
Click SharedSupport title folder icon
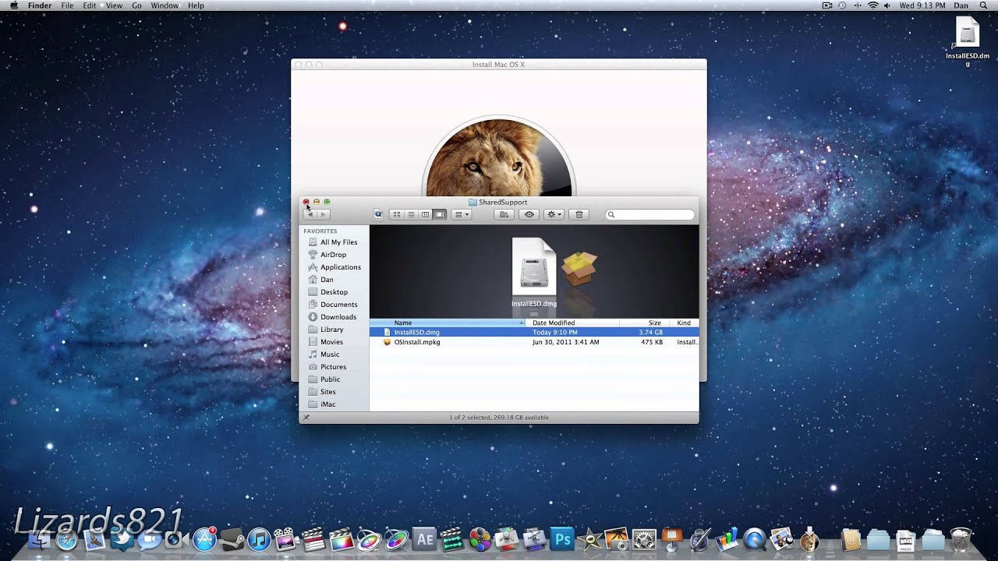pos(472,202)
